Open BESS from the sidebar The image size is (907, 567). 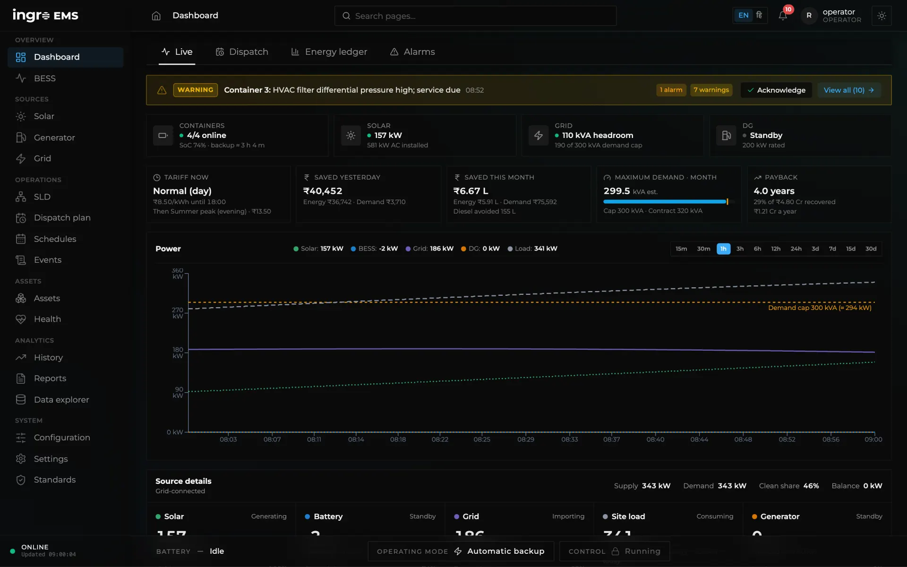click(65, 78)
